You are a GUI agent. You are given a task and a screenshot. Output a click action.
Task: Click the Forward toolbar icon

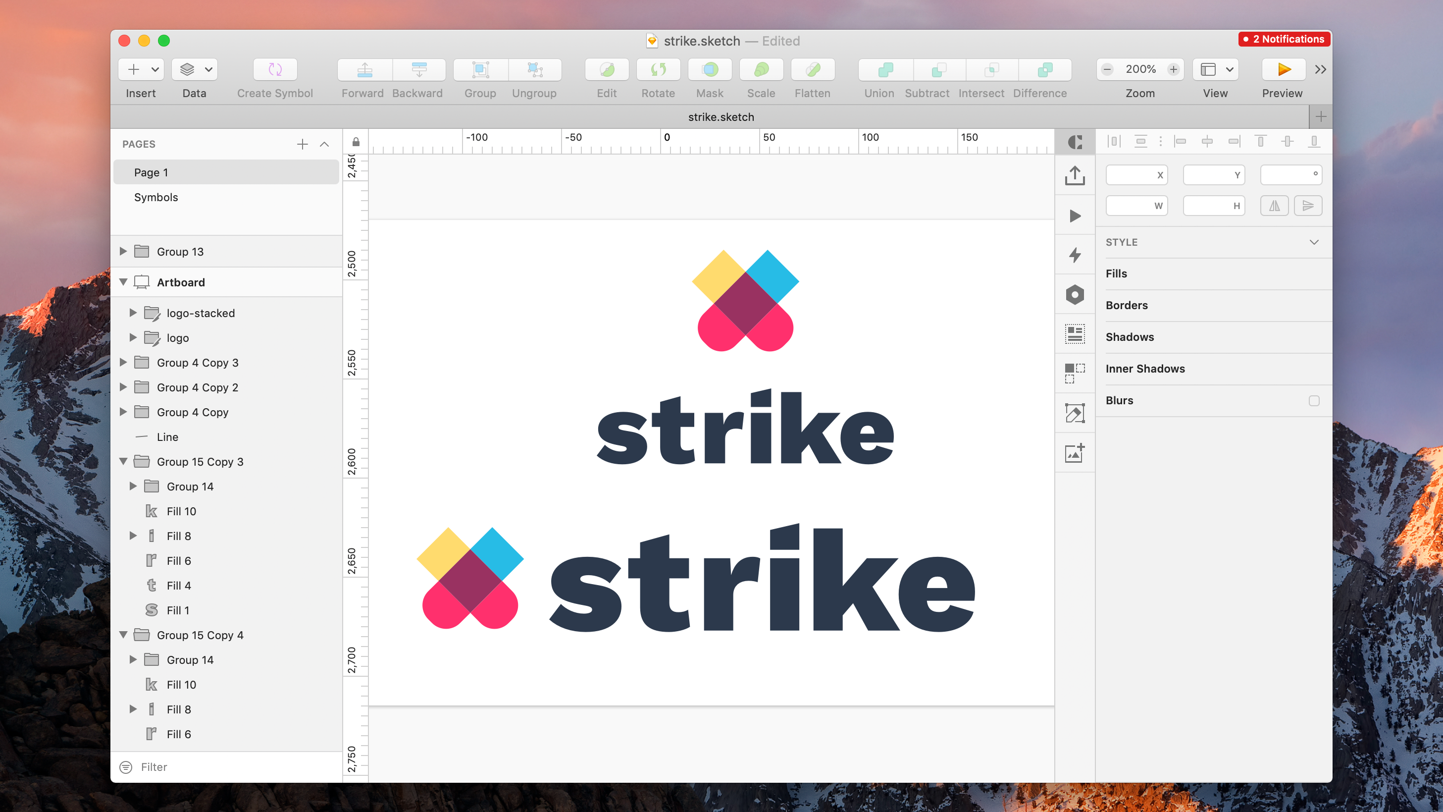click(364, 69)
